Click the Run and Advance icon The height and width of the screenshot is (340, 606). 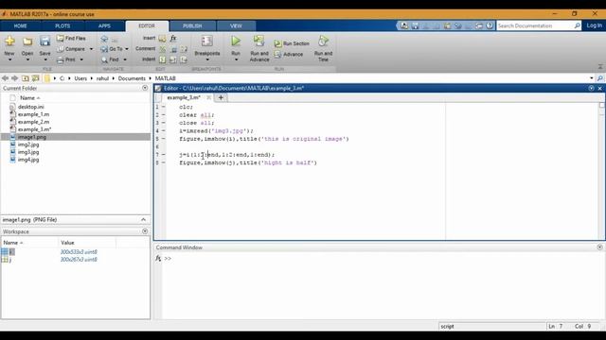pos(258,41)
